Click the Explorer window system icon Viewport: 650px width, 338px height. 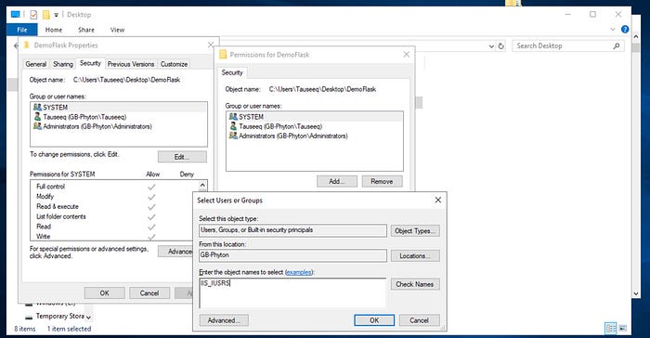(16, 15)
